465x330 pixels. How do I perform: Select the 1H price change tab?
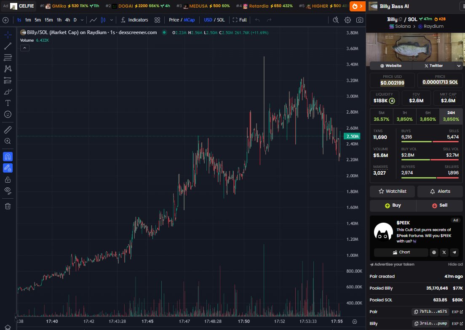(404, 116)
